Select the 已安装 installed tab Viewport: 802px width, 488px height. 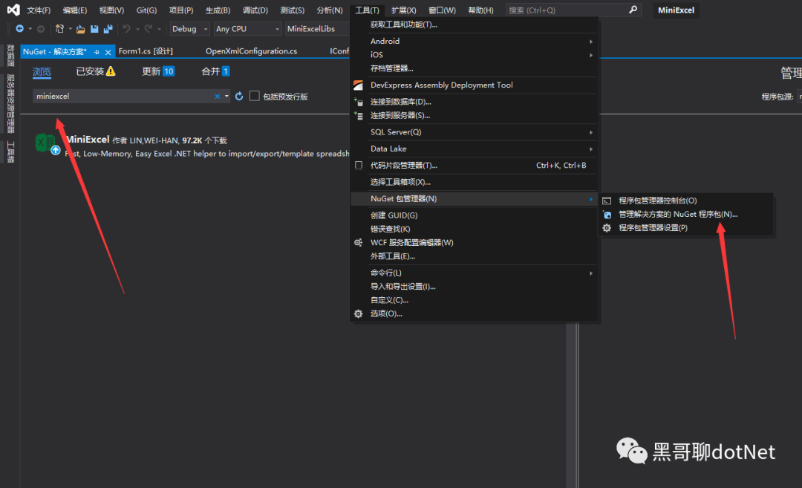tap(96, 71)
